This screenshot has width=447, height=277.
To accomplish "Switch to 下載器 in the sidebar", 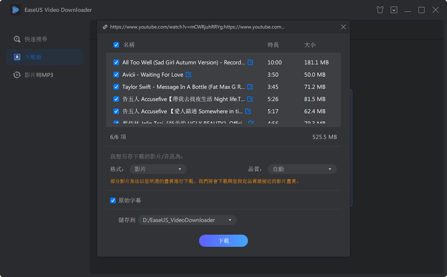I will tap(45, 57).
